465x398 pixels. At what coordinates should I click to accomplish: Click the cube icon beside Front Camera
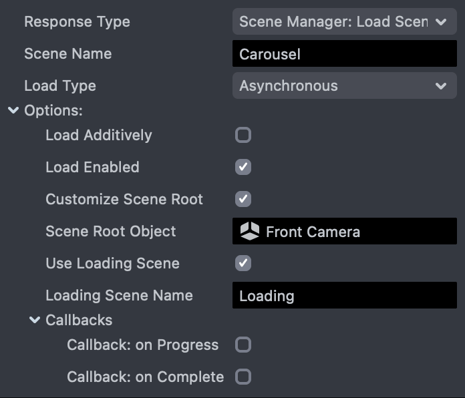(x=250, y=232)
